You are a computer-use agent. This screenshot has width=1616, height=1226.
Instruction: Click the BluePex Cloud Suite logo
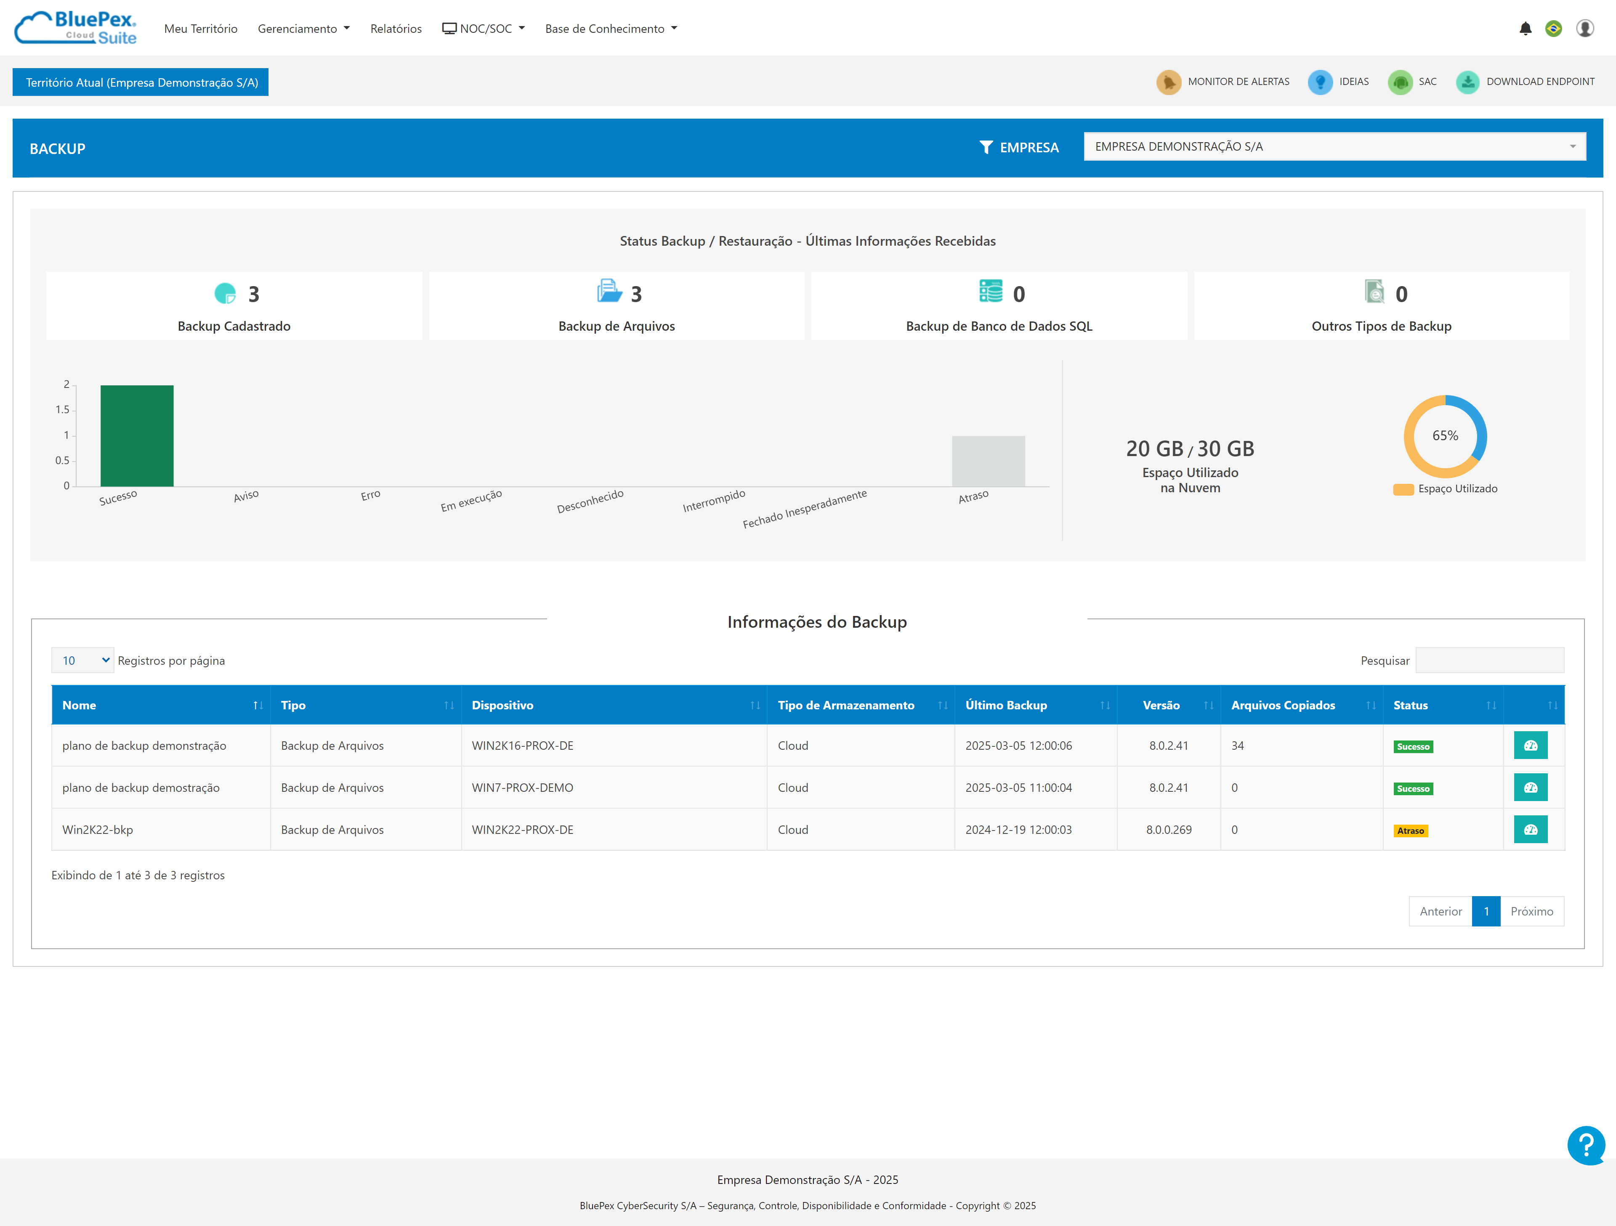76,28
